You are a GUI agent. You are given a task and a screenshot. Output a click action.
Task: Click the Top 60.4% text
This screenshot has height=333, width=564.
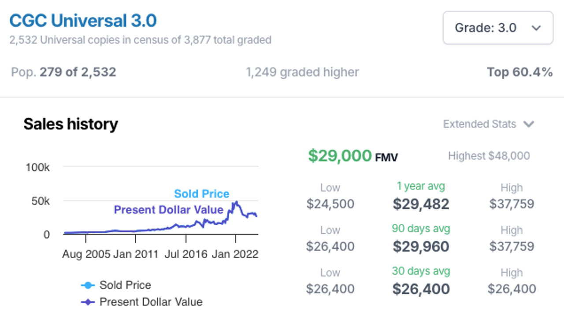[519, 72]
